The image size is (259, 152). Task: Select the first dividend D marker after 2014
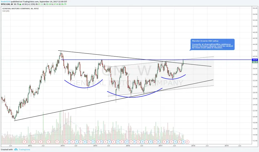click(69, 142)
